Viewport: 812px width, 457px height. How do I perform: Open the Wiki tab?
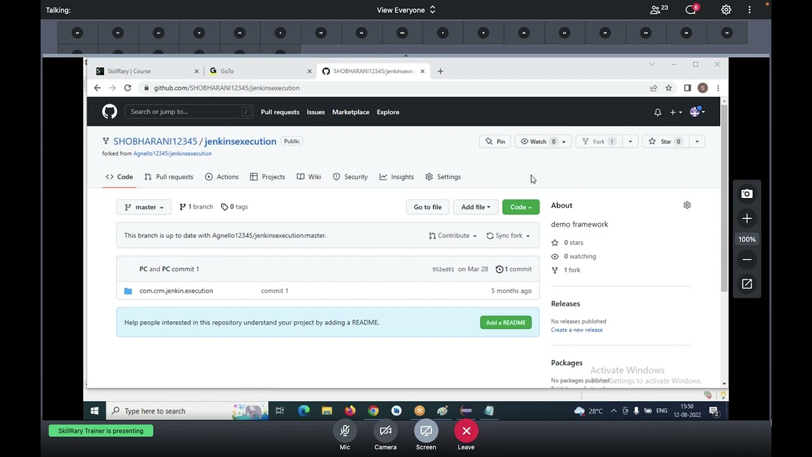309,177
